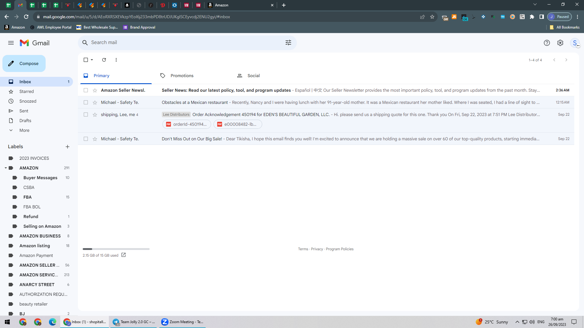Switch to the Promotions tab
Viewport: 584px width, 328px height.
[193, 76]
